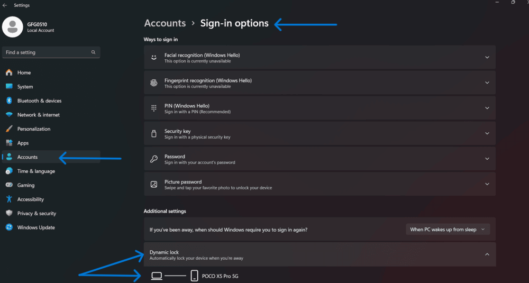This screenshot has height=283, width=529.
Task: Click the Bluetooth & devices sidebar icon
Action: point(9,101)
